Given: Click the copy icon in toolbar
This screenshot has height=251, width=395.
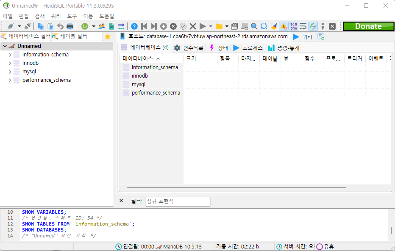Looking at the screenshot, I should click(x=40, y=26).
